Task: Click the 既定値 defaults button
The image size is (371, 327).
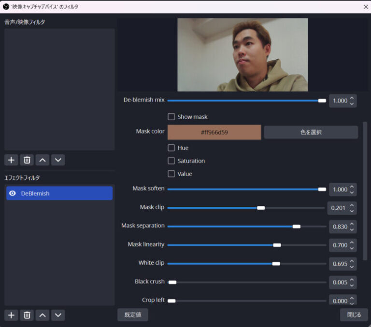Action: 132,315
